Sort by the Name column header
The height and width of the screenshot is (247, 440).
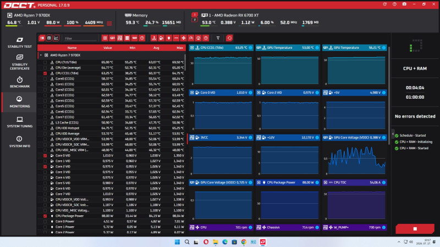point(72,48)
